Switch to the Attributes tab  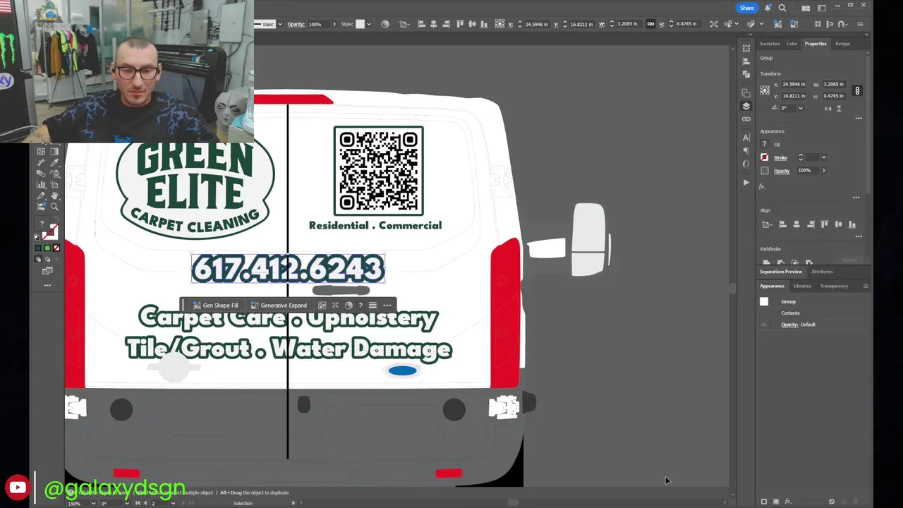point(822,272)
